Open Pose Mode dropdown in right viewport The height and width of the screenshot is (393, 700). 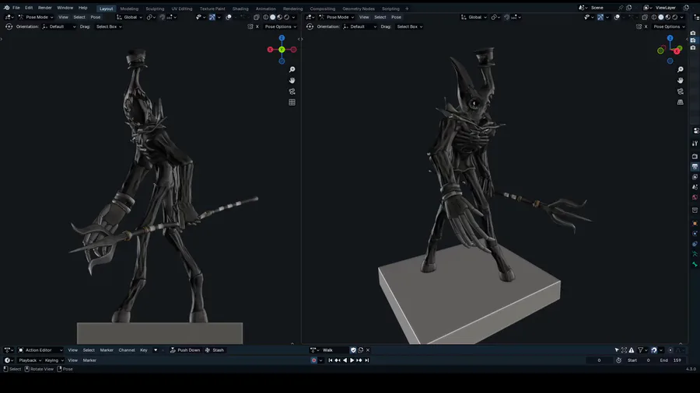click(336, 17)
